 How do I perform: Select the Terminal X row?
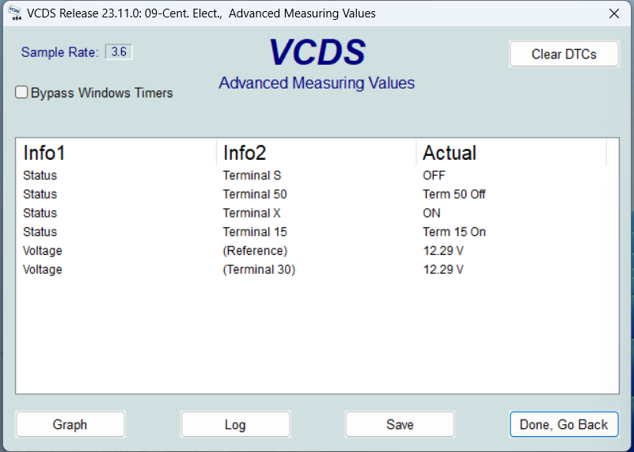317,213
